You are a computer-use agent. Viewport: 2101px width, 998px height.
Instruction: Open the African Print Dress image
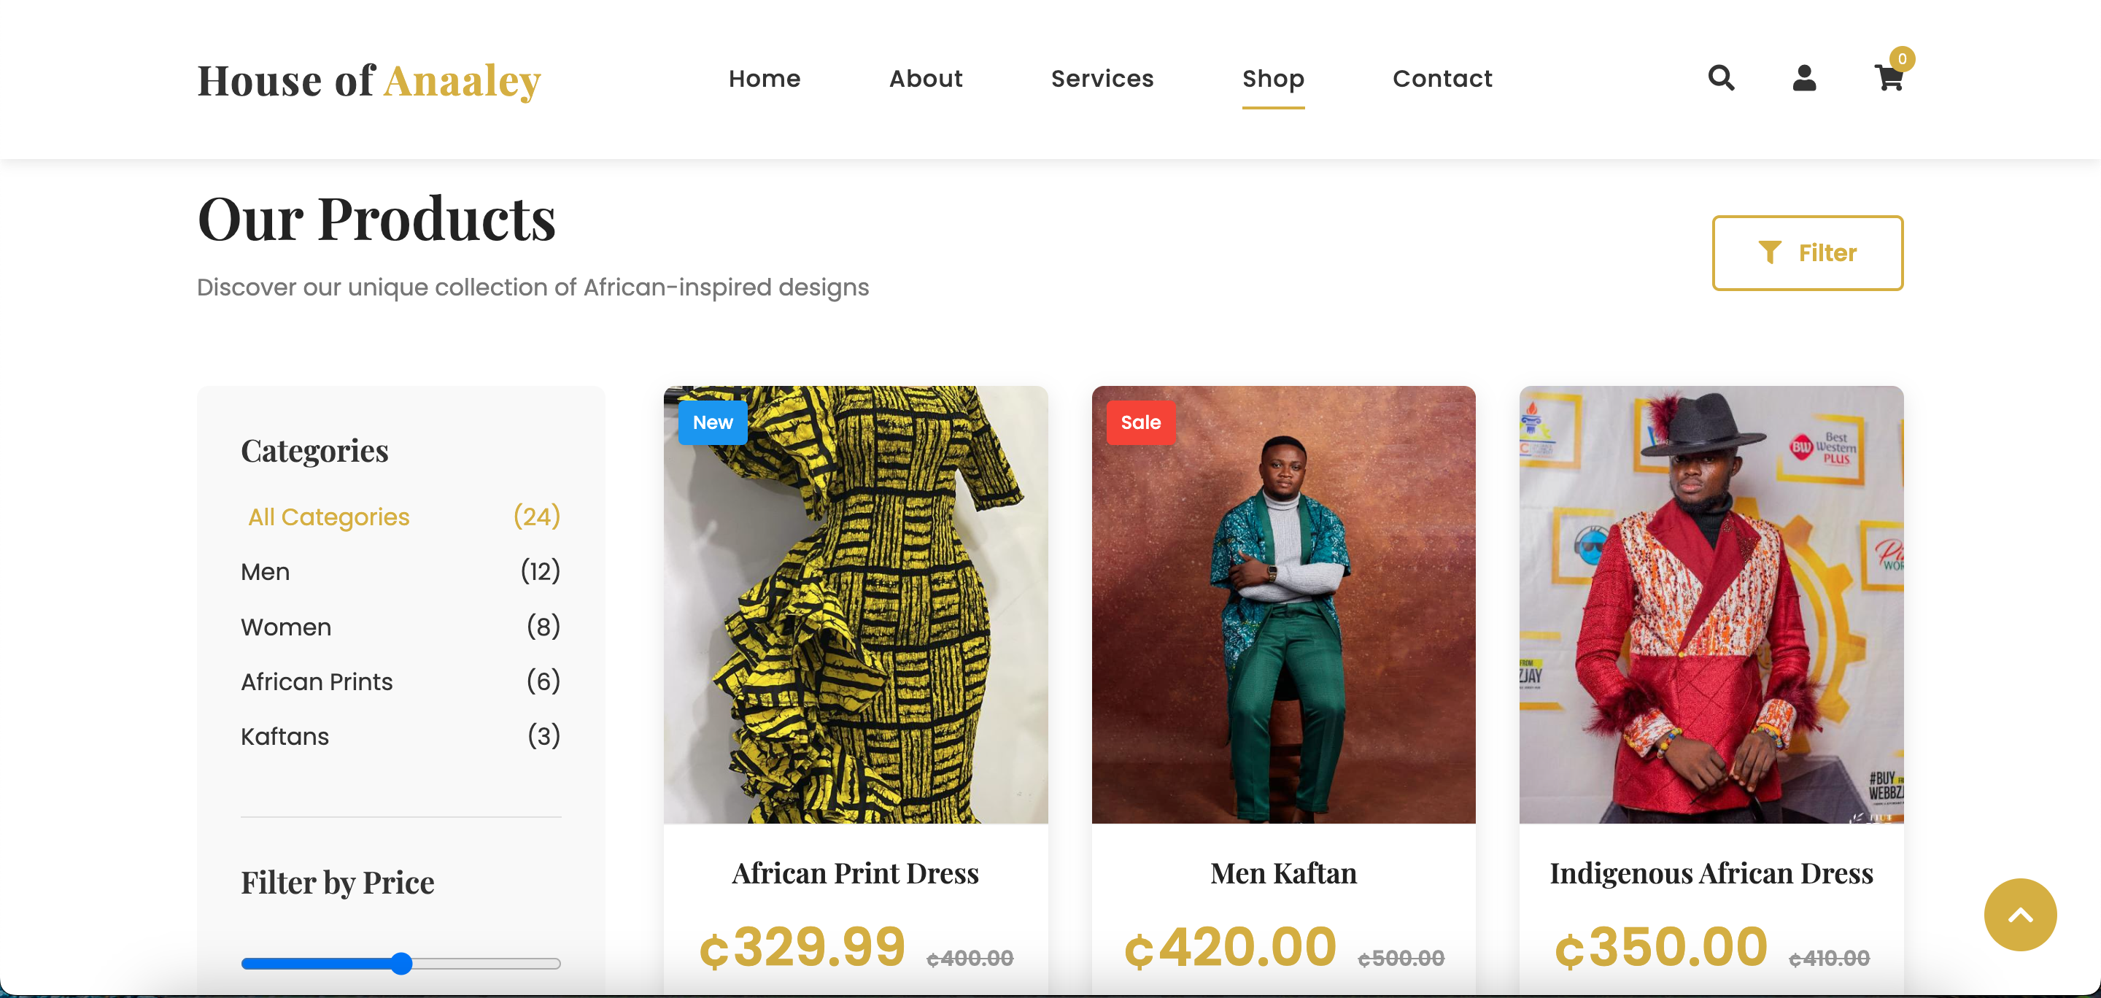(855, 604)
